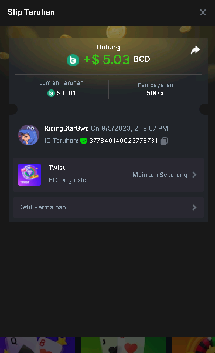Select the bet ID number text
This screenshot has width=215, height=353.
click(123, 141)
